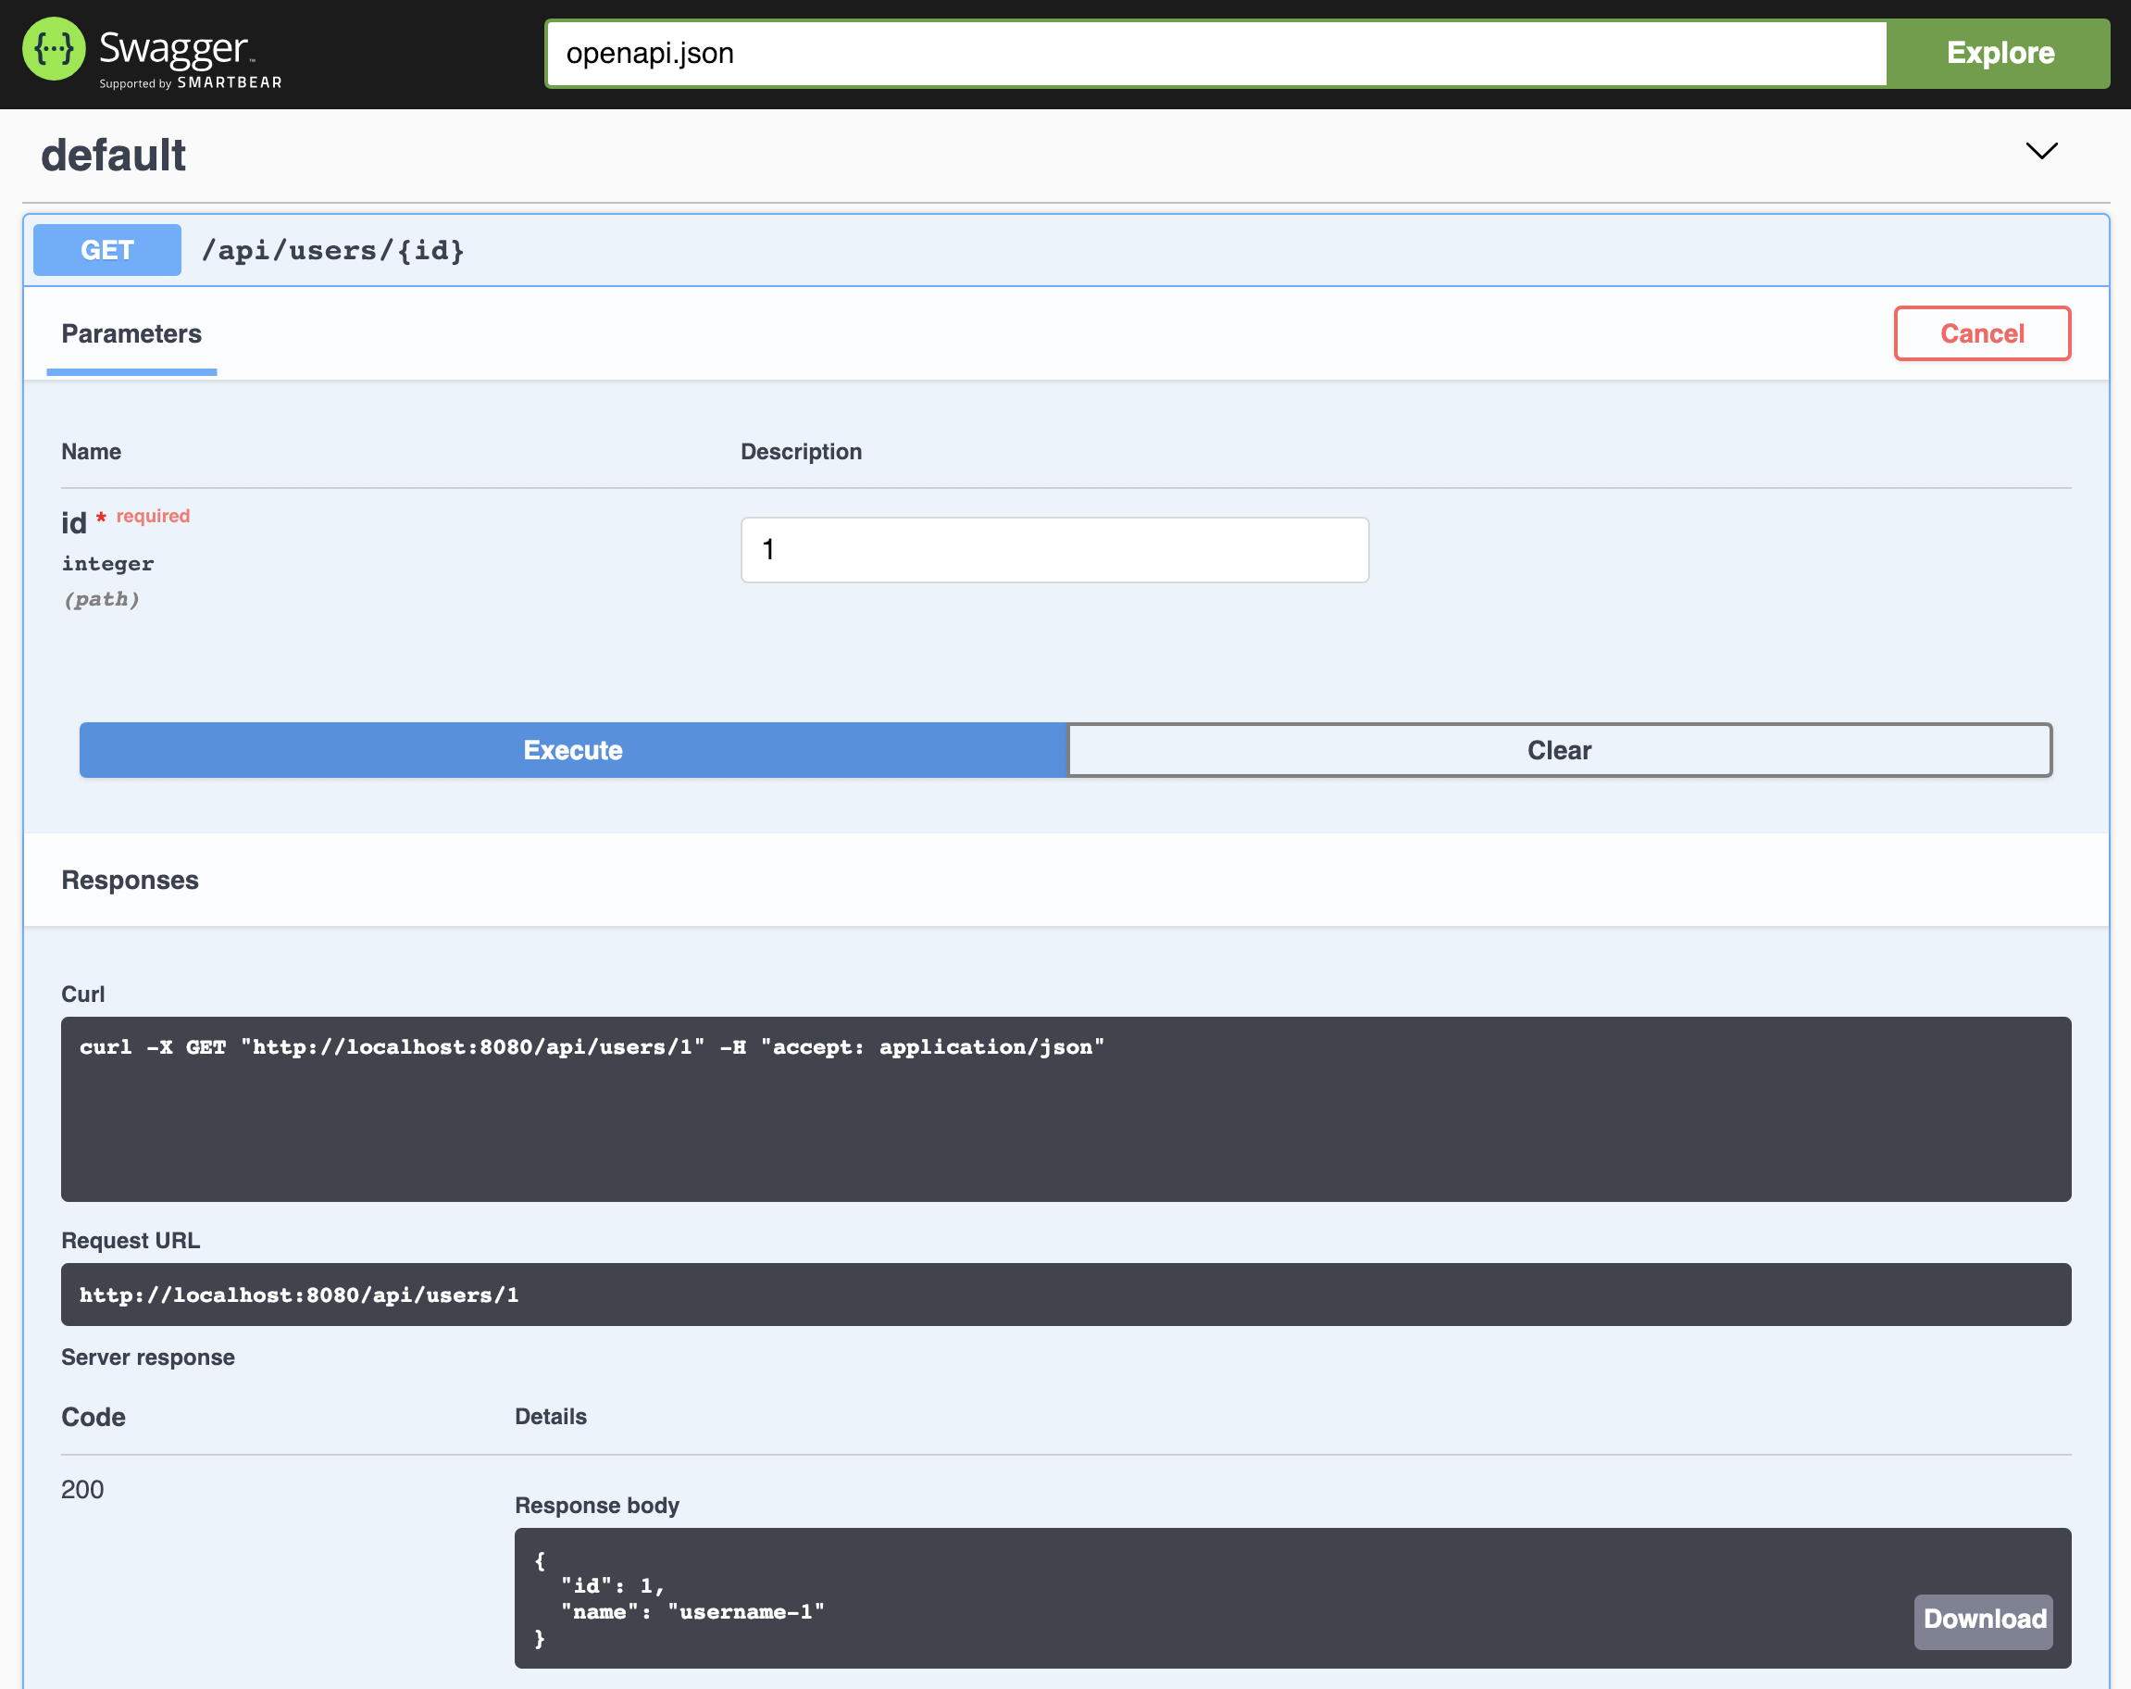Click inside the openapi.json URL field
Screen dimensions: 2131x1689
(1215, 54)
